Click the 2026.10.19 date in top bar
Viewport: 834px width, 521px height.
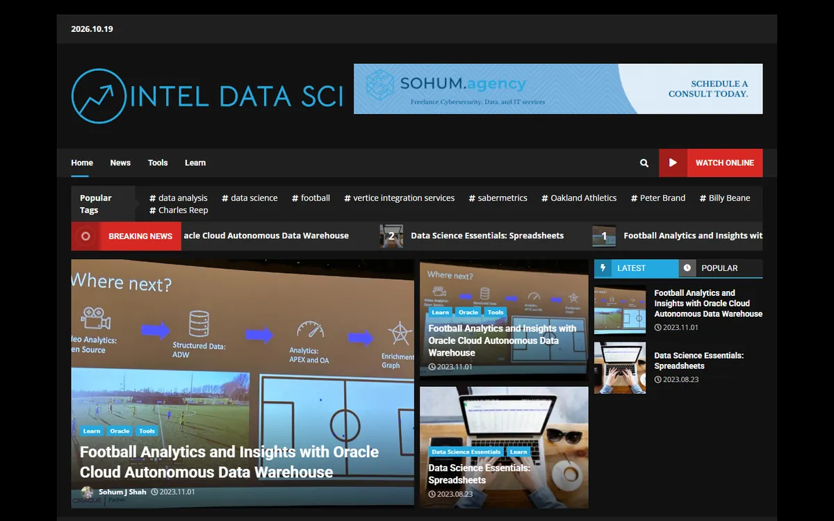click(92, 29)
